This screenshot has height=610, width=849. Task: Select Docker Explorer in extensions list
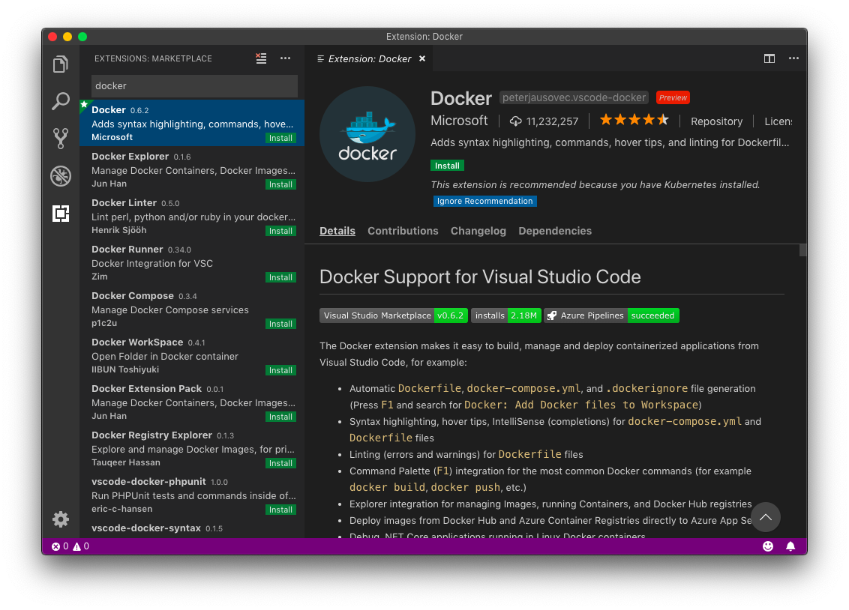192,170
